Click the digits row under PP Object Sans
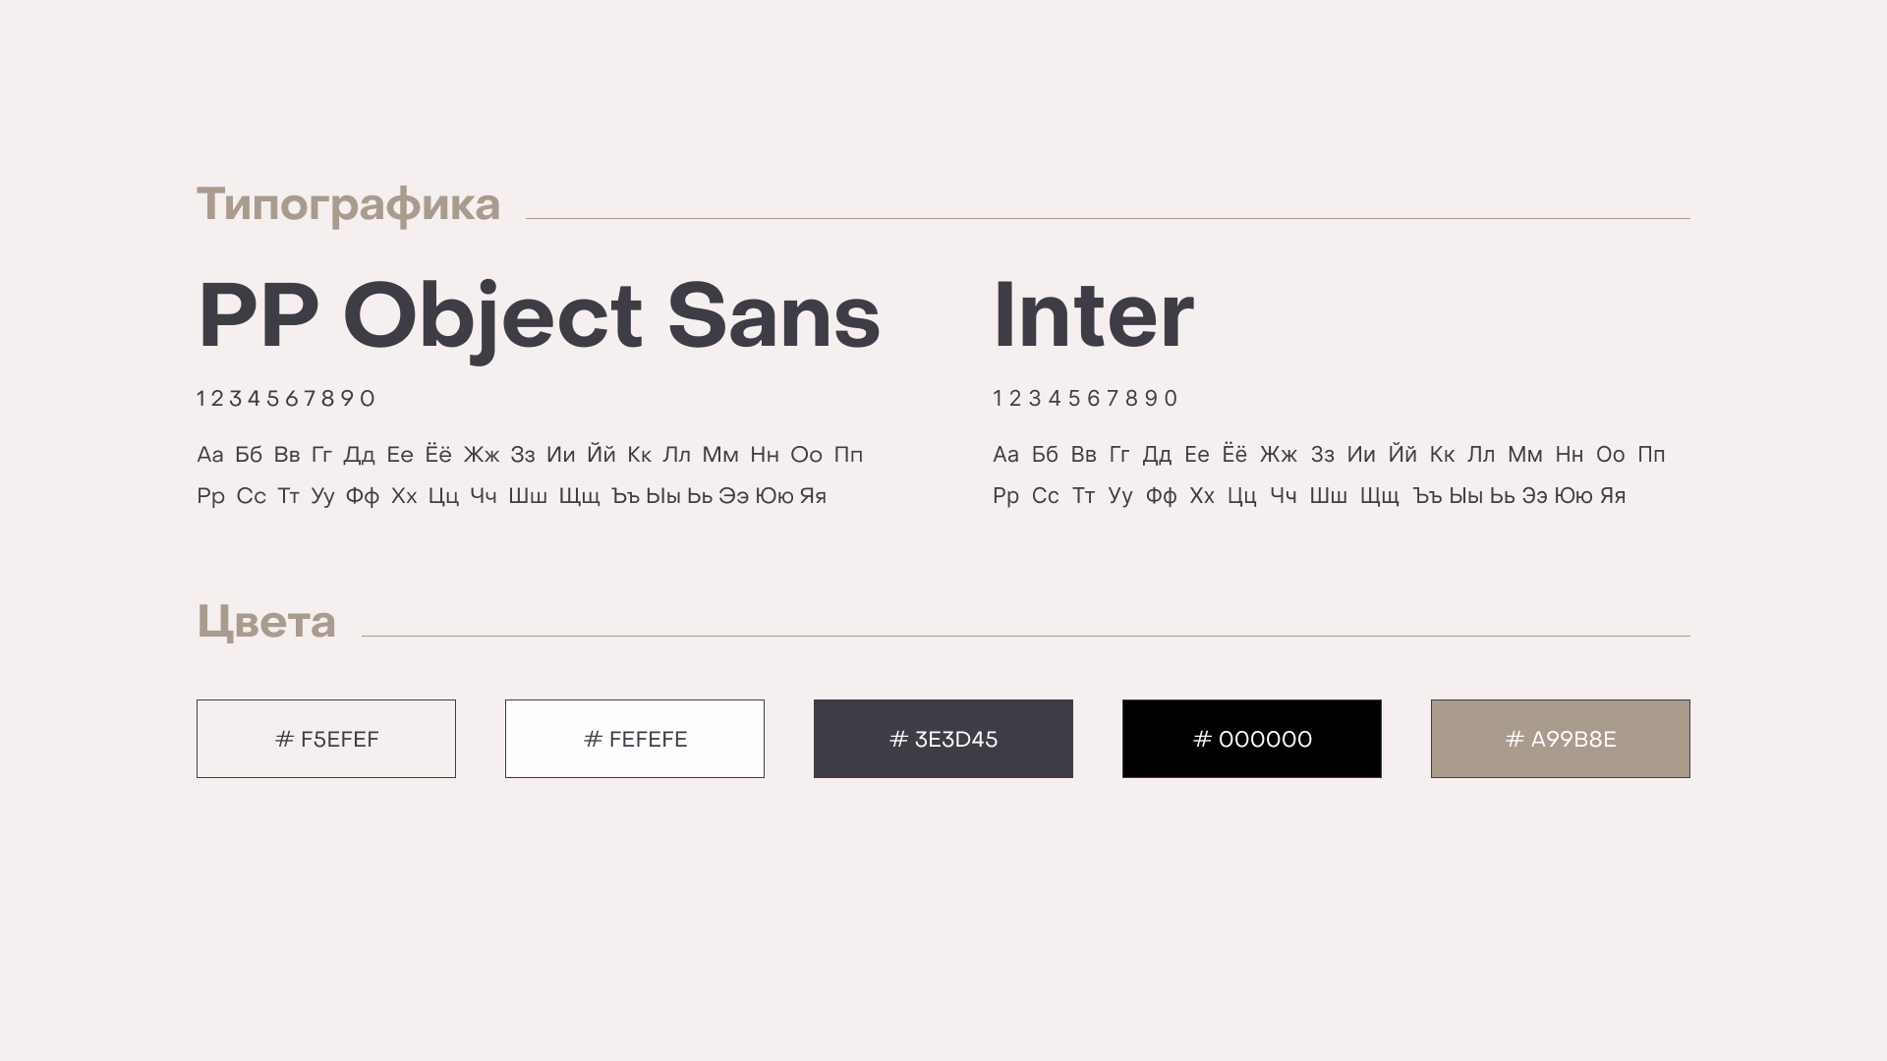Viewport: 1887px width, 1061px height. pos(286,399)
